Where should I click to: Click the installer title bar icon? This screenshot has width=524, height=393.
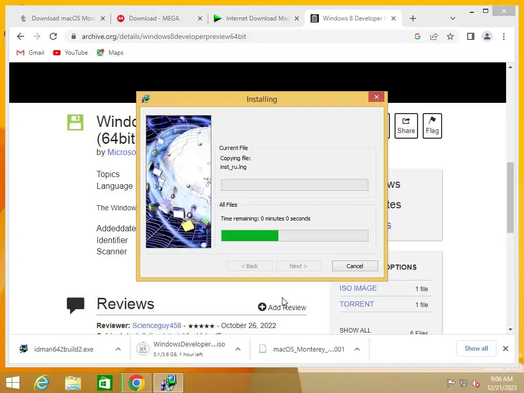145,99
